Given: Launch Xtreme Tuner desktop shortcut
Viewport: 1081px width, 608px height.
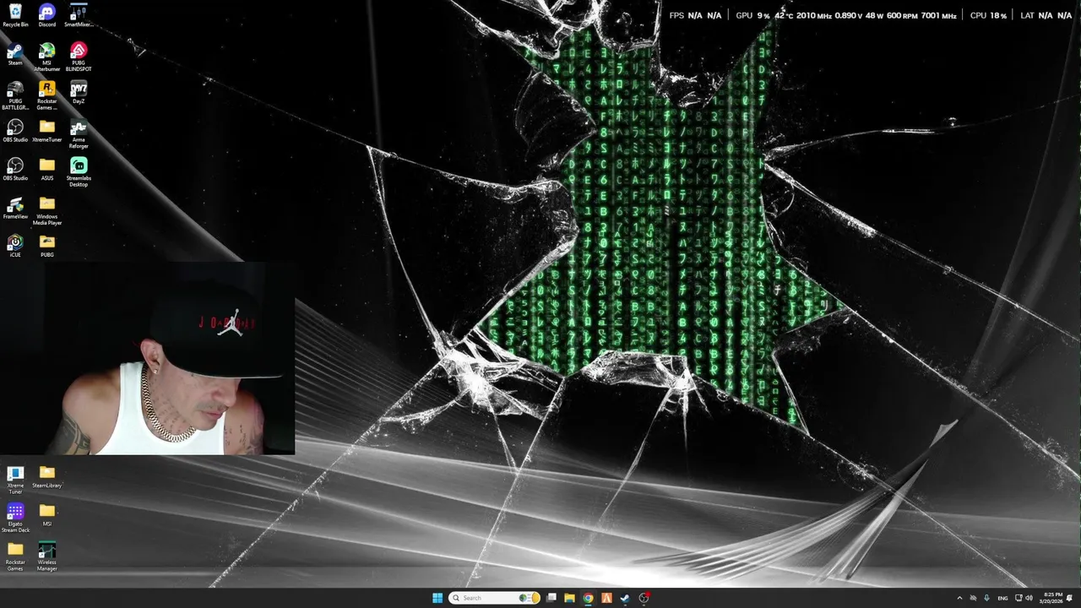Looking at the screenshot, I should click(15, 480).
